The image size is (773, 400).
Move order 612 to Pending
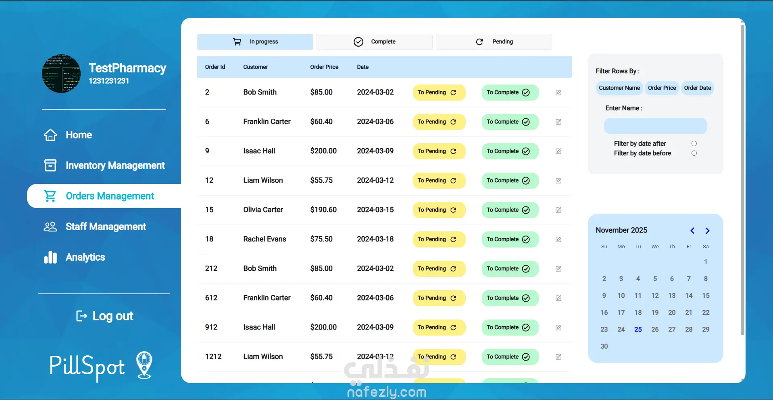439,298
